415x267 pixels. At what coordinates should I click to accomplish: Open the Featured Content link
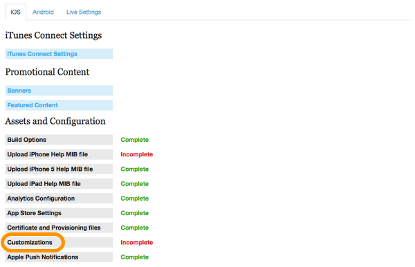point(59,105)
